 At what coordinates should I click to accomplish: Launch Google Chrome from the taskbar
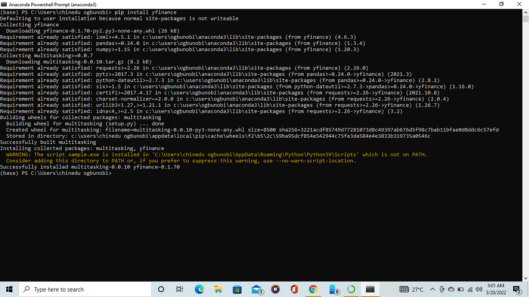coord(313,289)
